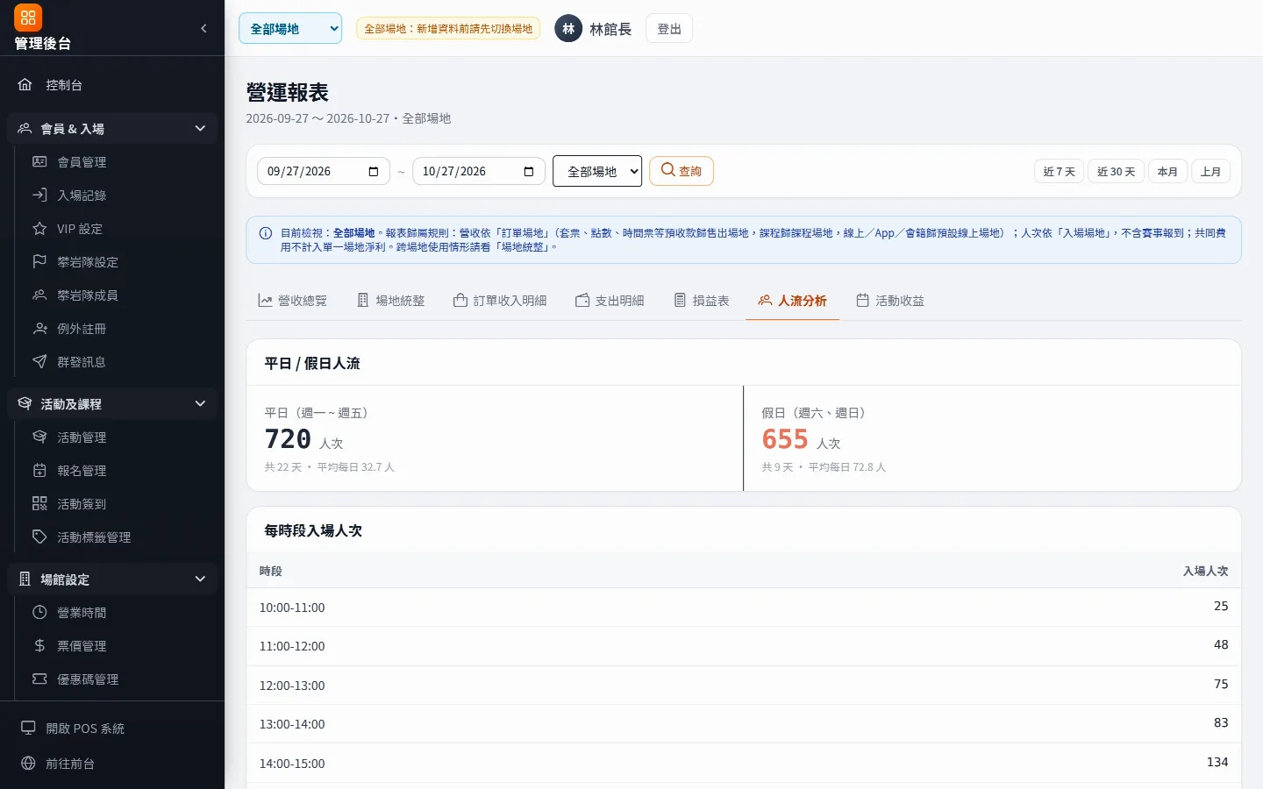
Task: Select the 近 7 天 quick range
Action: tap(1060, 172)
